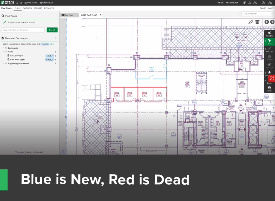Viewport: 275px width, 201px height.
Task: Switch to the Overview tab
Action: pos(69,15)
